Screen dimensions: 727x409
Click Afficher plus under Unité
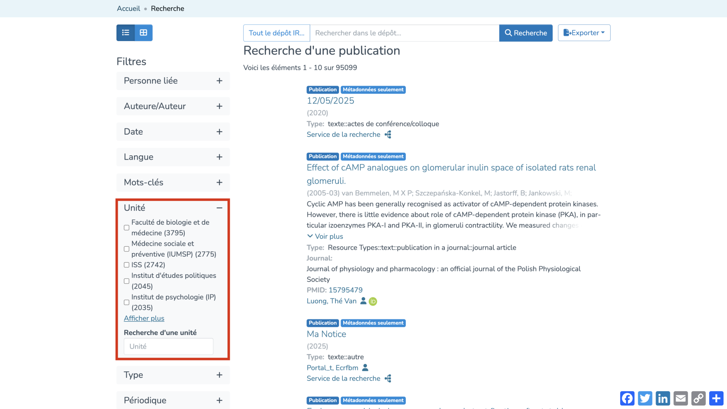coord(144,318)
